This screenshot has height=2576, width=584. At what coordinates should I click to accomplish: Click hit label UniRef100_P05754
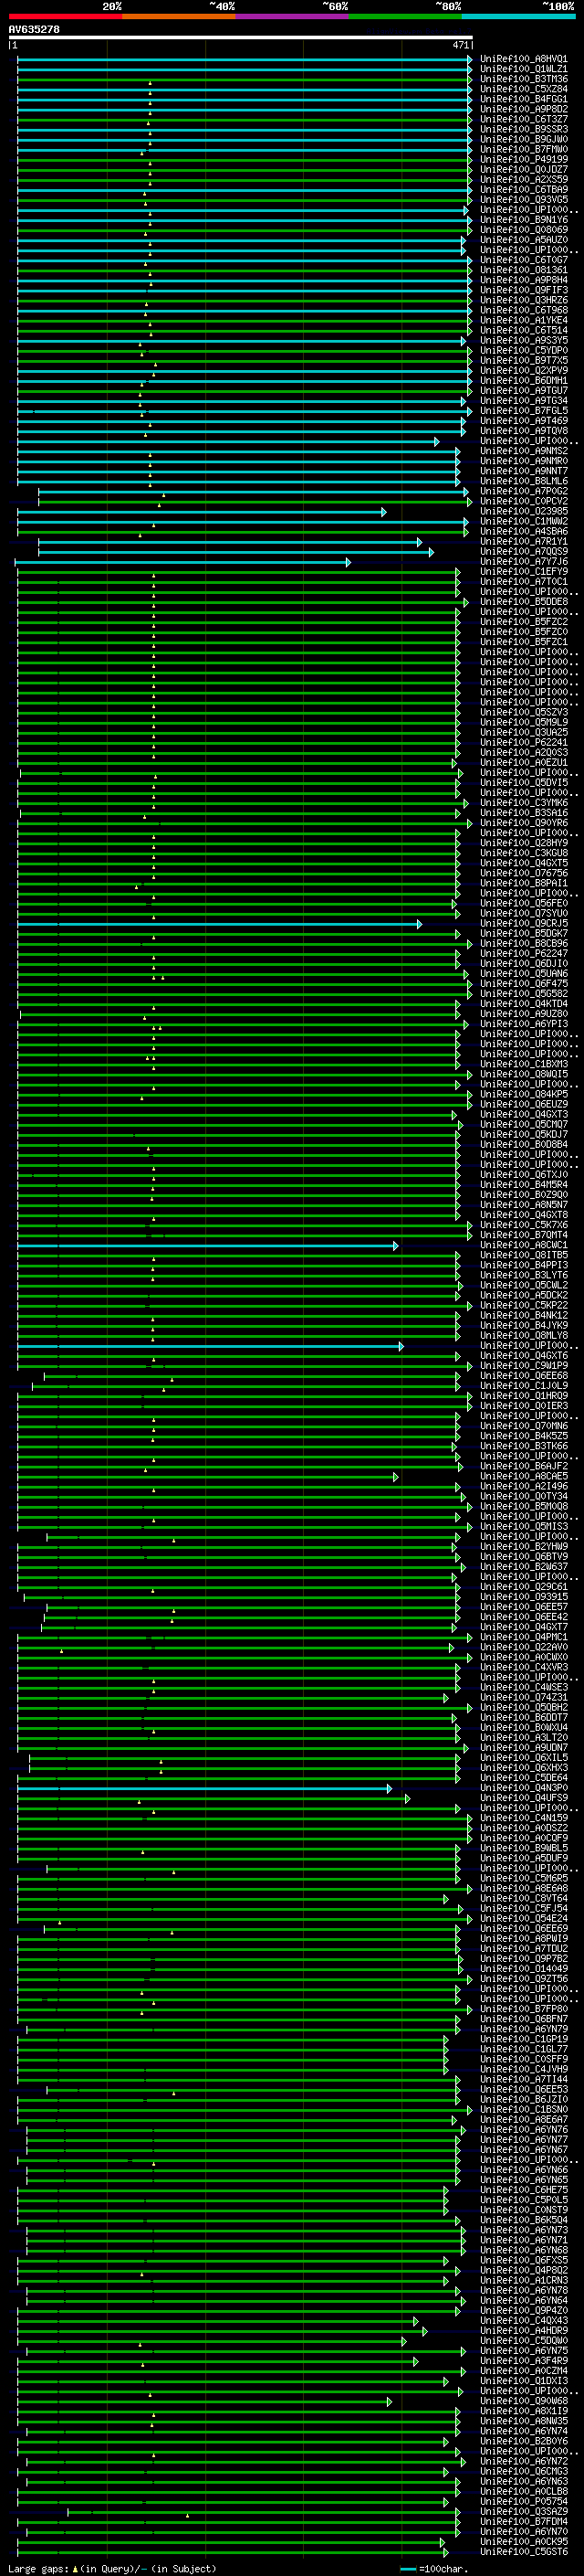pyautogui.click(x=524, y=2501)
